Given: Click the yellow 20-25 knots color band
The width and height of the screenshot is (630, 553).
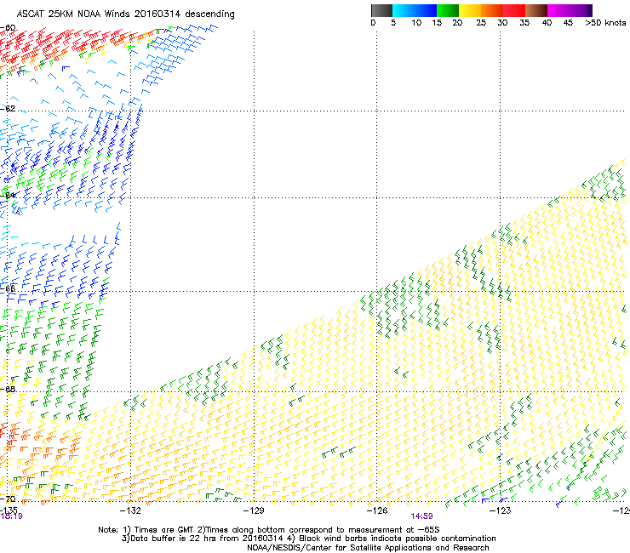Looking at the screenshot, I should tap(470, 10).
